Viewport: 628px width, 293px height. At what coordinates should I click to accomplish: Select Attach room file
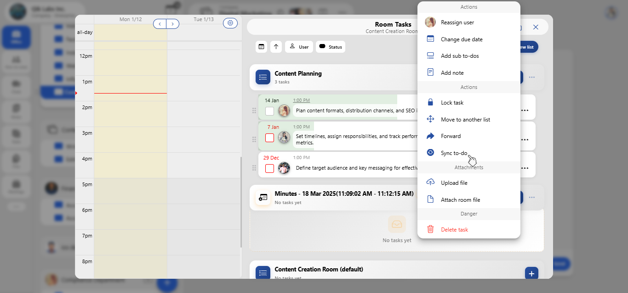(x=469, y=199)
